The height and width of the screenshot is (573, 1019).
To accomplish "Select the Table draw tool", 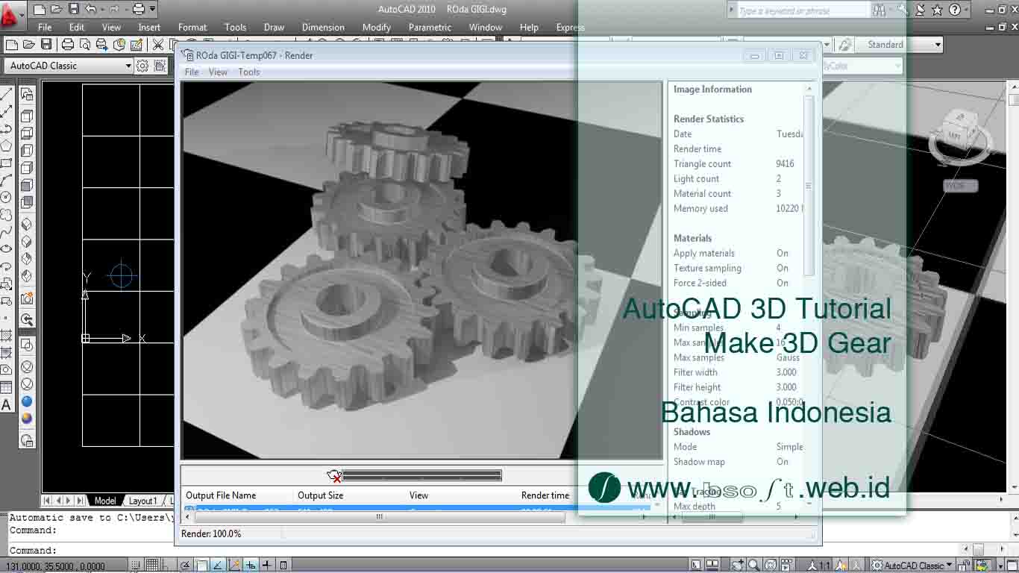I will click(6, 388).
